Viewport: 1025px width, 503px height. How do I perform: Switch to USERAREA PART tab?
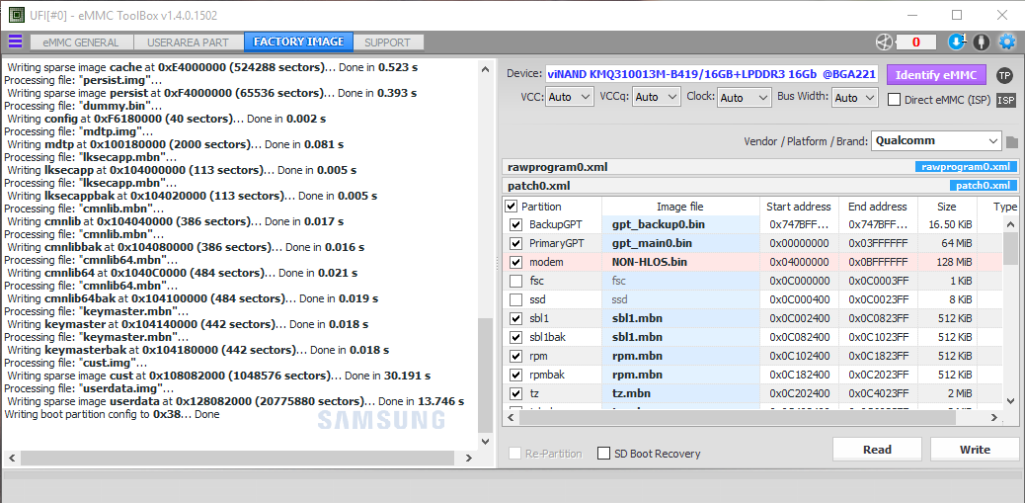189,42
